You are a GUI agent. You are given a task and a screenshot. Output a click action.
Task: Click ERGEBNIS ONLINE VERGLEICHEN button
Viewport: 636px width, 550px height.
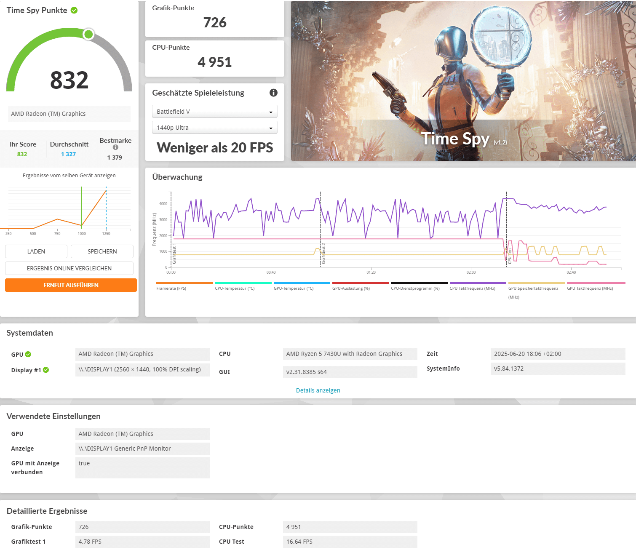(x=69, y=268)
